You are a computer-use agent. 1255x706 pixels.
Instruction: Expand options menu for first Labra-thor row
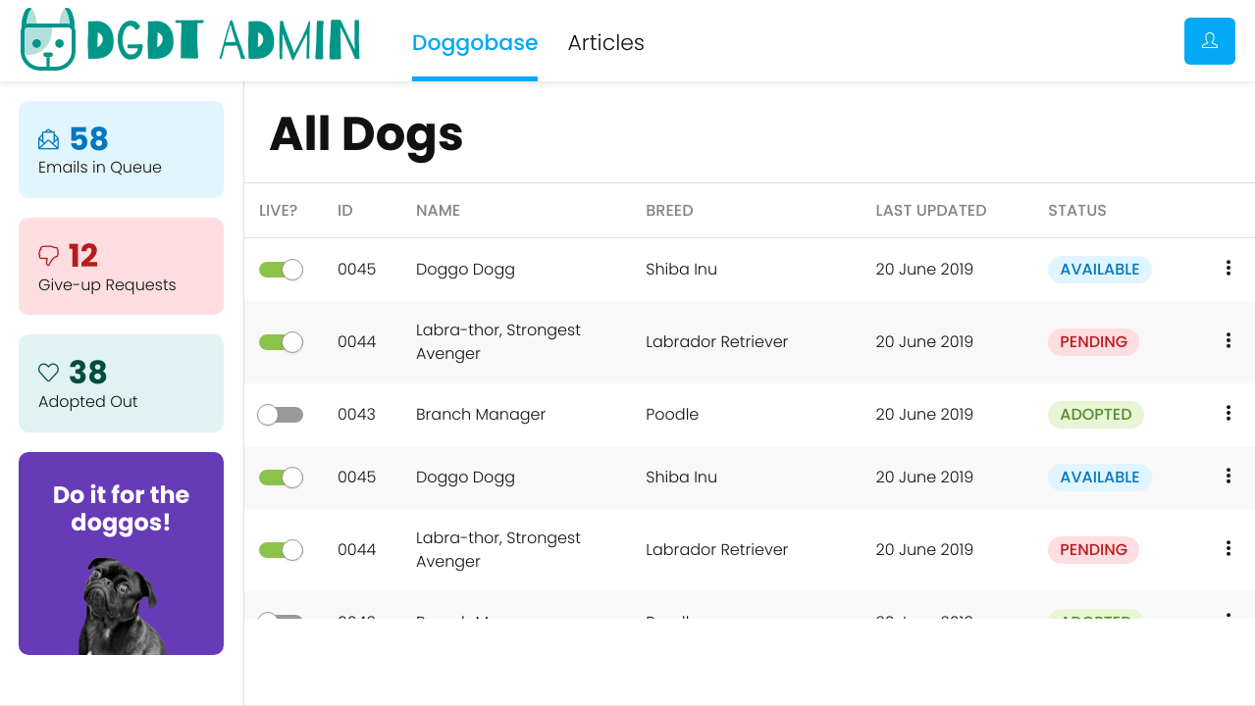1228,340
